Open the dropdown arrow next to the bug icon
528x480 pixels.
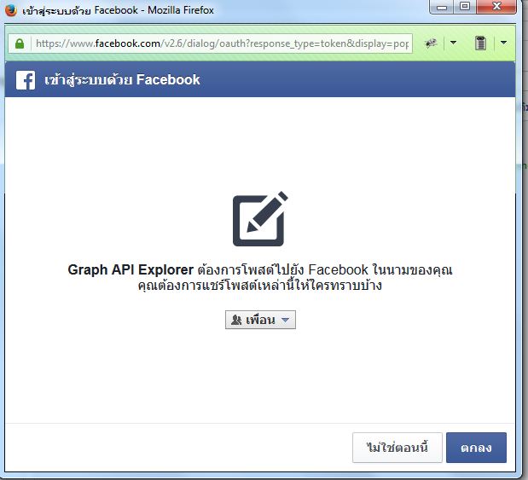tap(453, 43)
